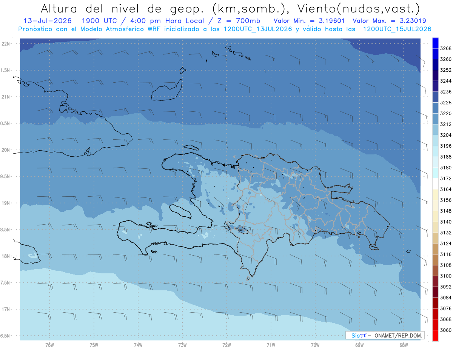Click the '76W' longitude label
Image resolution: width=453 pixels, height=350 pixels.
(x=49, y=345)
